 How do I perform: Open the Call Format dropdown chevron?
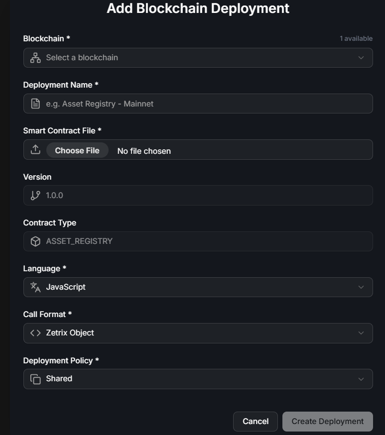pyautogui.click(x=361, y=333)
